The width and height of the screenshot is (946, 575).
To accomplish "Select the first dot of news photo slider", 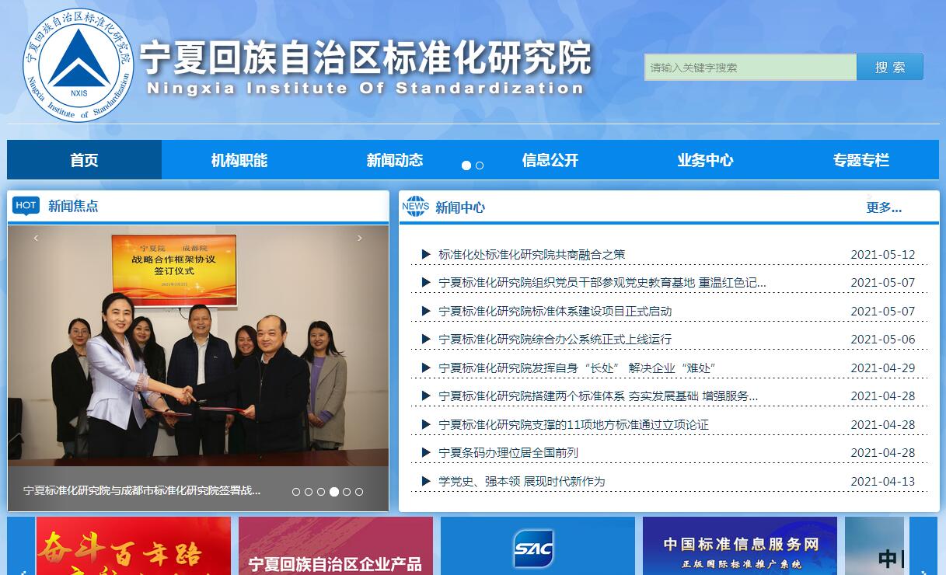I will [x=296, y=492].
